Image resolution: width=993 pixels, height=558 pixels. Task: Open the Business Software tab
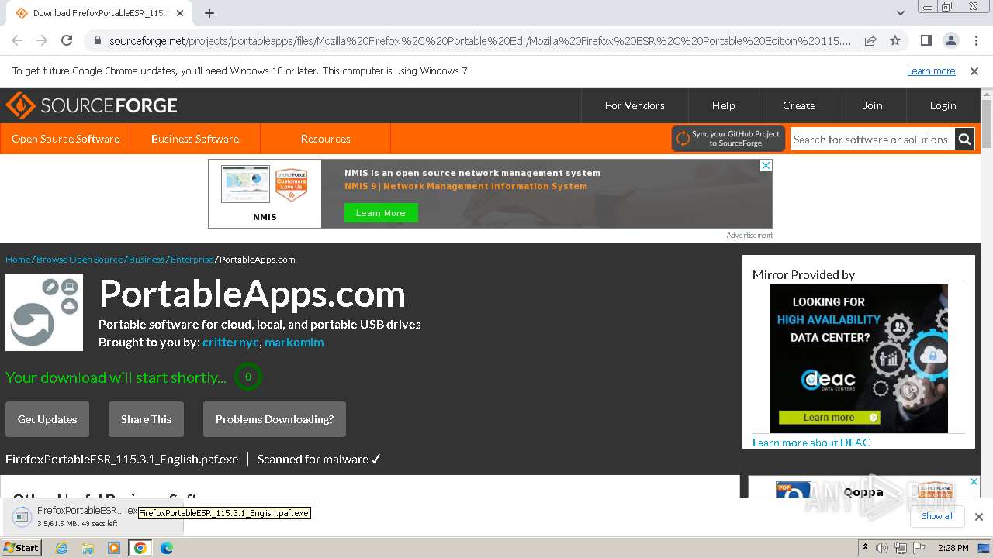195,139
